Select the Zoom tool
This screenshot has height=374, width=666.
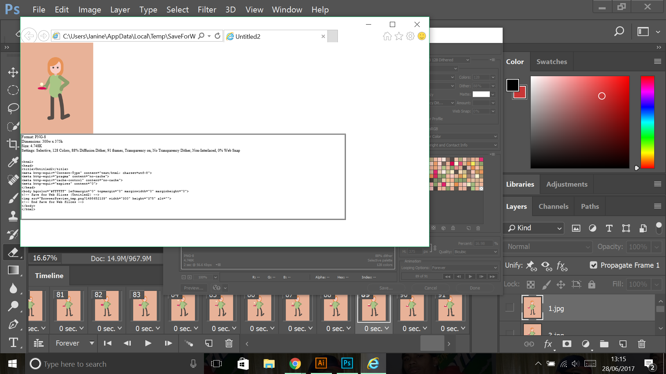point(13,306)
